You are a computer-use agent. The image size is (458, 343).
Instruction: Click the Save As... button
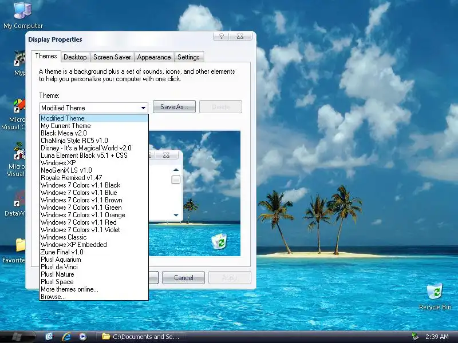point(174,107)
